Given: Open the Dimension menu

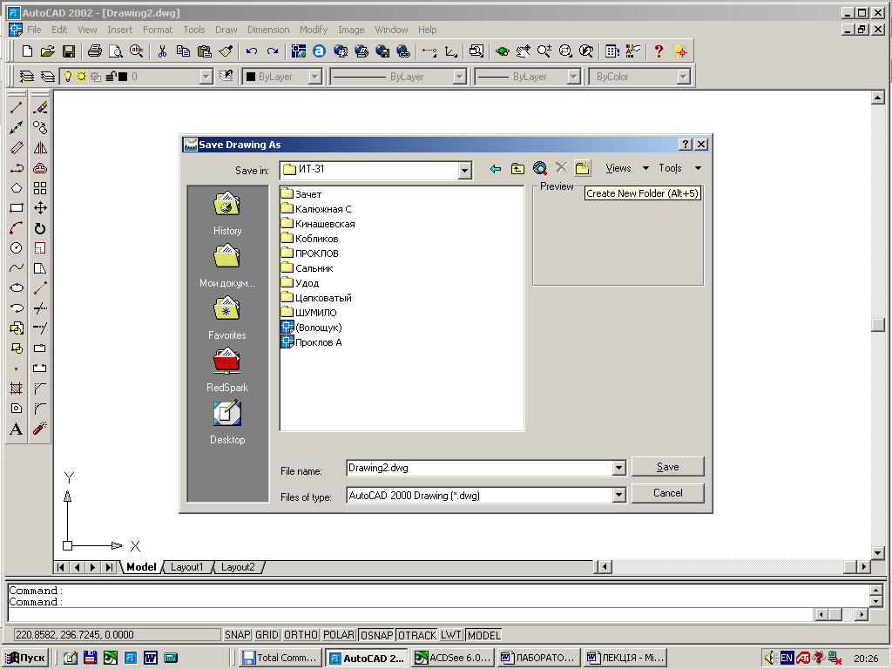Looking at the screenshot, I should coord(267,30).
